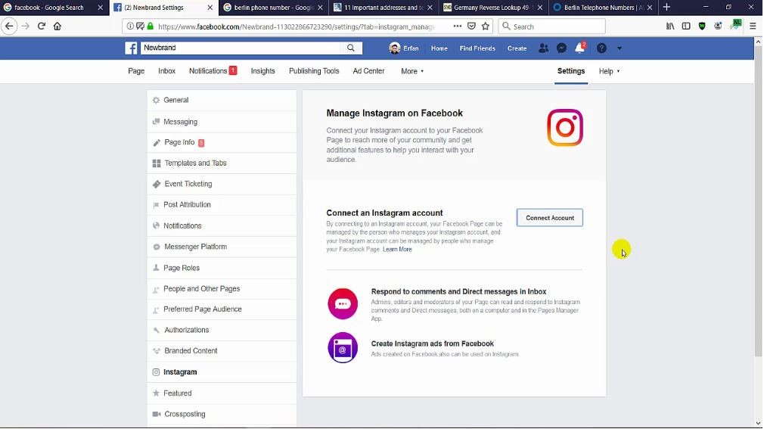Click the search magnifier in Facebook search bar

click(351, 48)
